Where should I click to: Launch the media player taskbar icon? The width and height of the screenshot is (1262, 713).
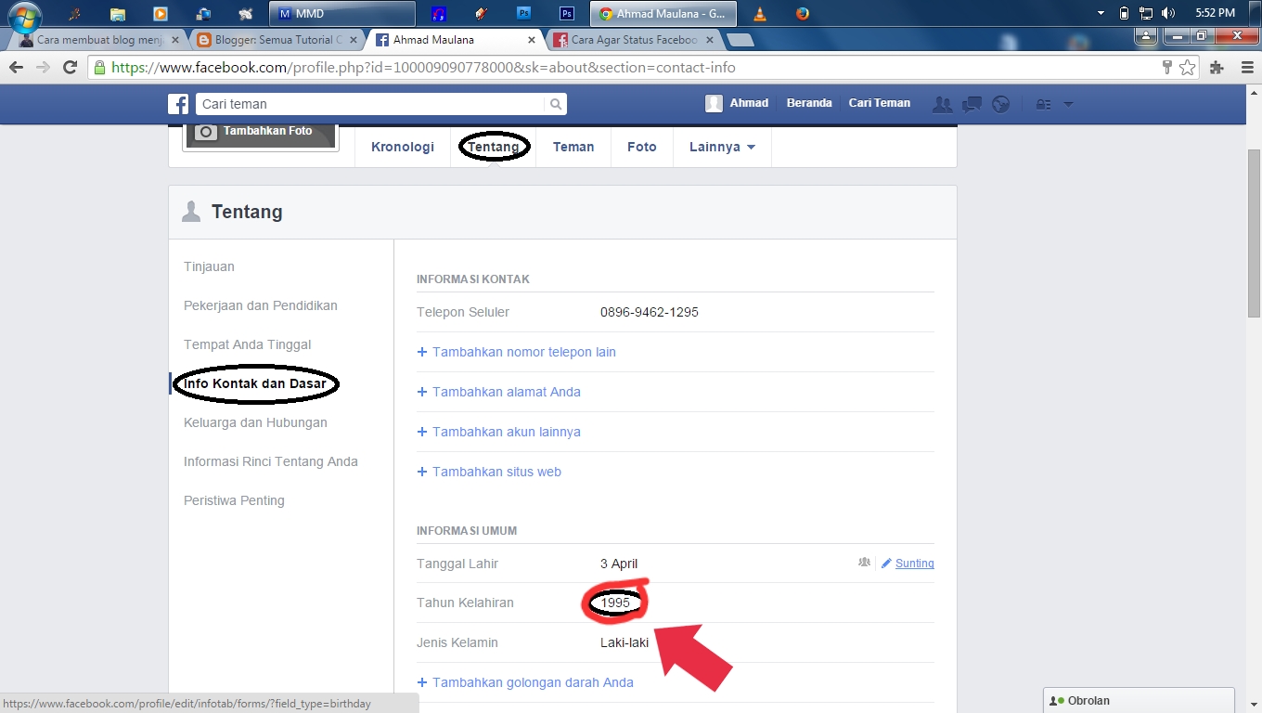[161, 14]
